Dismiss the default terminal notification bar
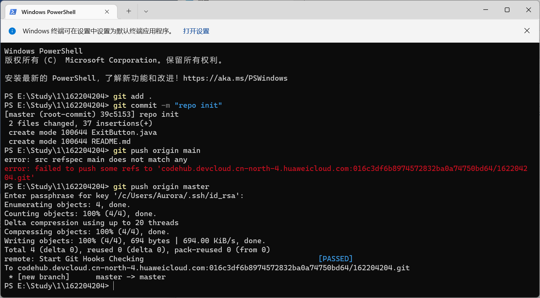This screenshot has width=540, height=298. click(x=527, y=31)
